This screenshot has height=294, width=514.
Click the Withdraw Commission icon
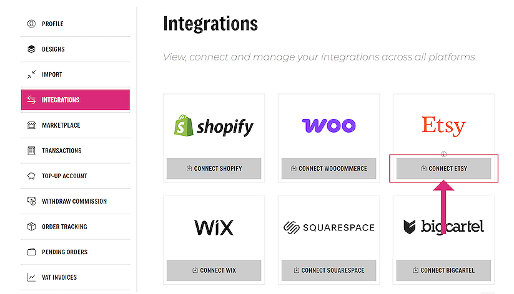tap(31, 201)
